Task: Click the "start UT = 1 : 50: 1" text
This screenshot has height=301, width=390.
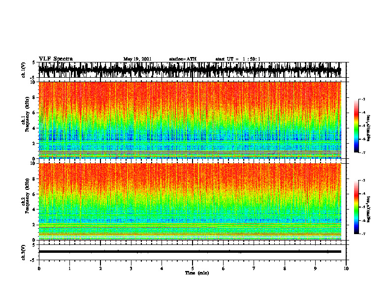Action: [238, 59]
